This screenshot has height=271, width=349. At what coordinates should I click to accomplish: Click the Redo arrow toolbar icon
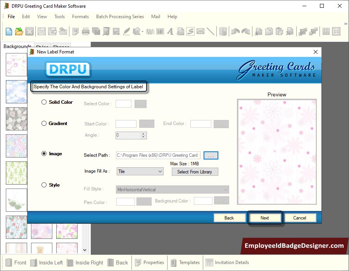[x=246, y=31]
